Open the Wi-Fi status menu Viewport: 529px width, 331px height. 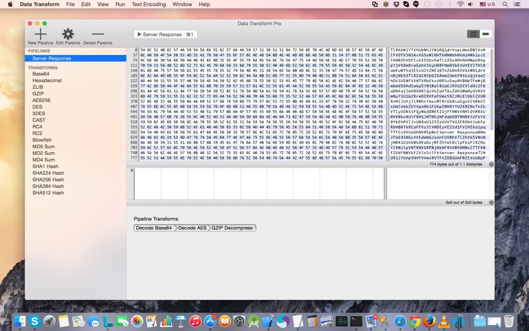(460, 5)
